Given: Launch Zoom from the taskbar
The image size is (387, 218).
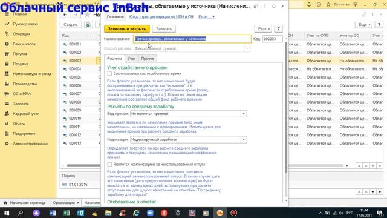Looking at the screenshot, I should pos(150,213).
